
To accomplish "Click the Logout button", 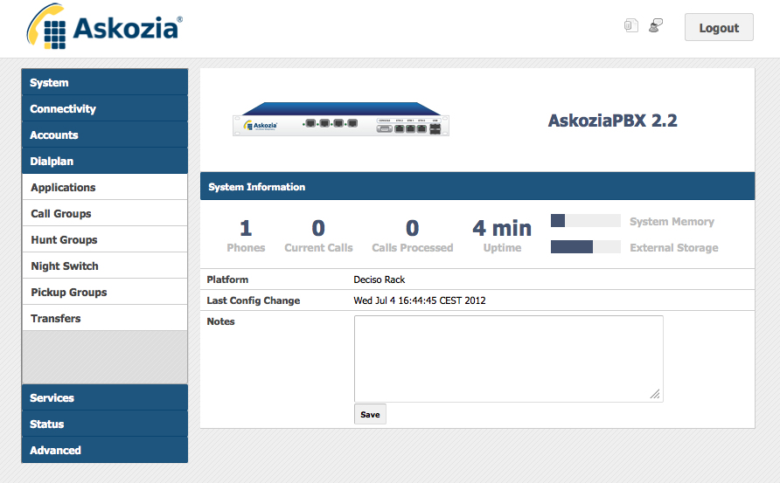I will [719, 27].
